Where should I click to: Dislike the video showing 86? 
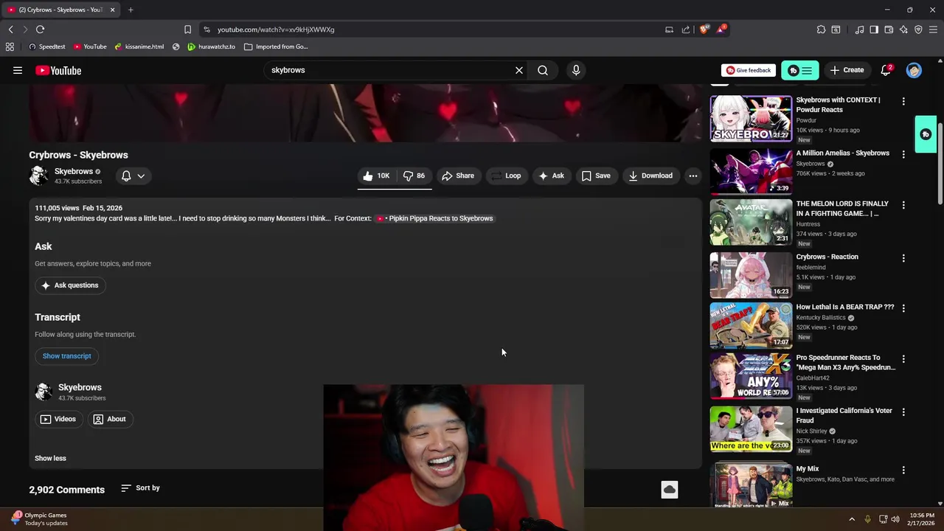[414, 176]
